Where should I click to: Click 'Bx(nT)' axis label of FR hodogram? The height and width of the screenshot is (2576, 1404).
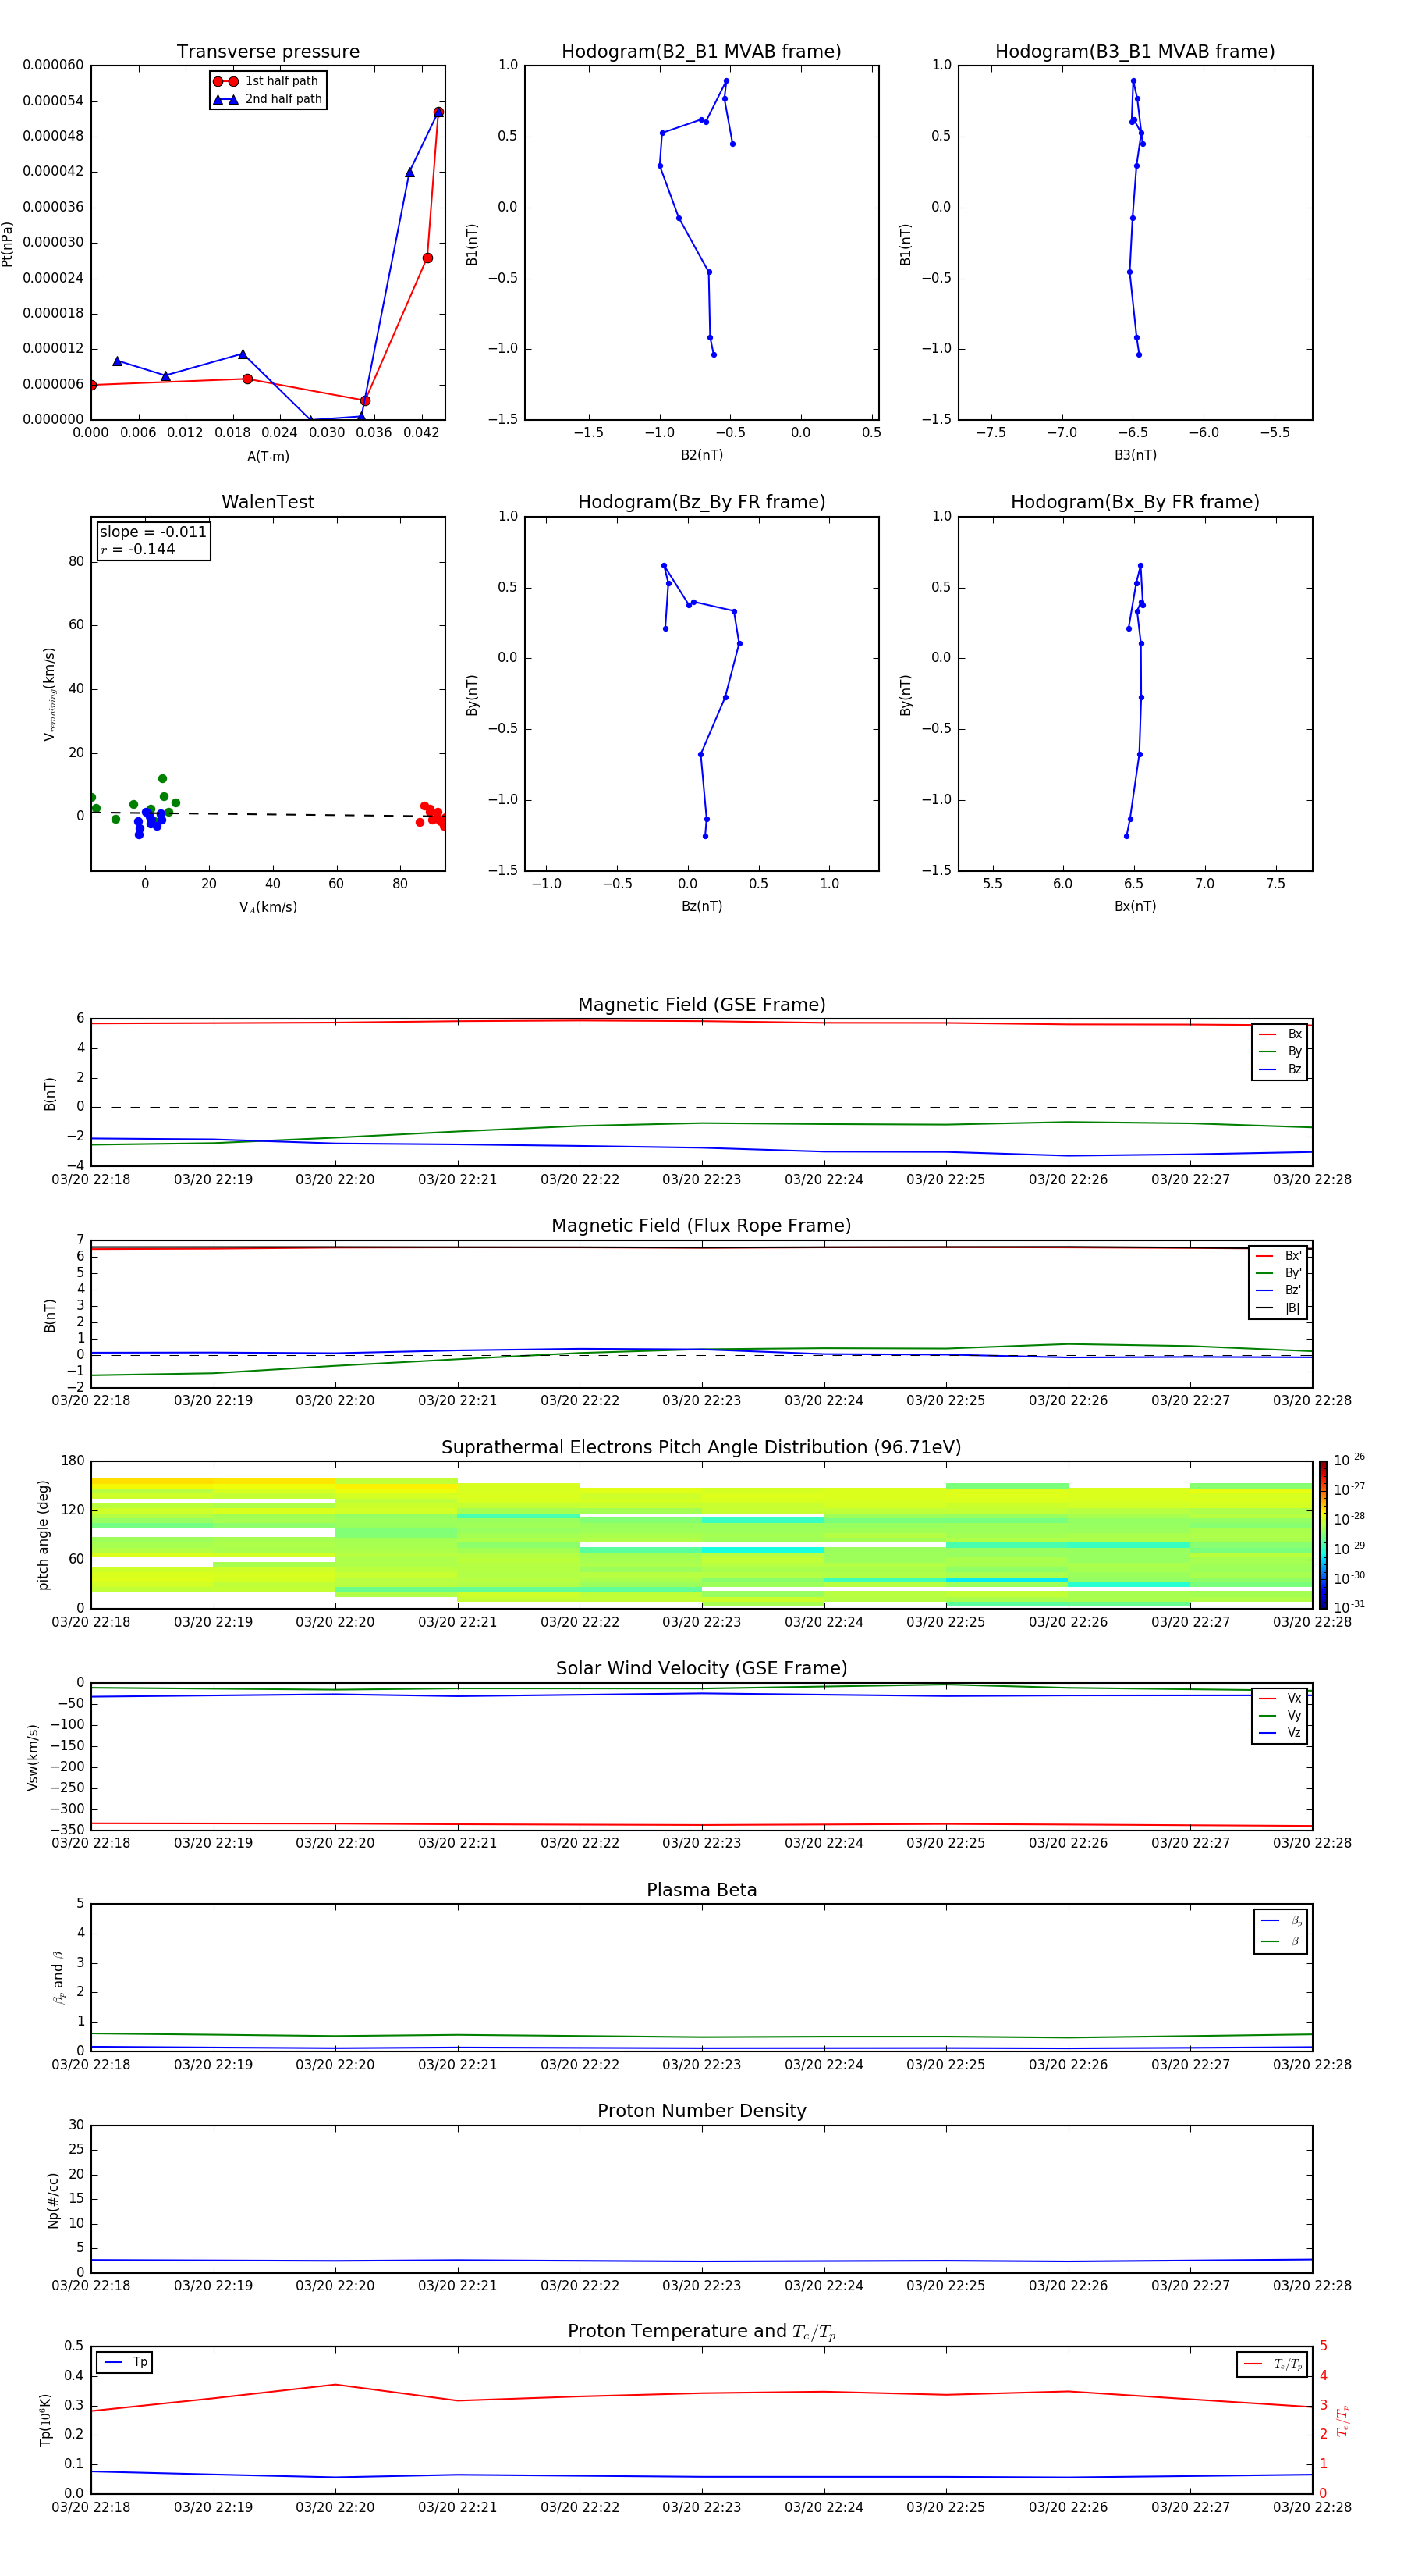pyautogui.click(x=1135, y=906)
